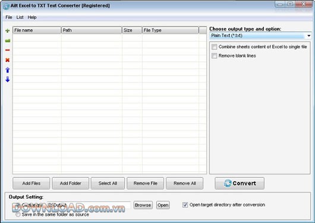
Task: Open the File menu
Action: click(x=9, y=17)
